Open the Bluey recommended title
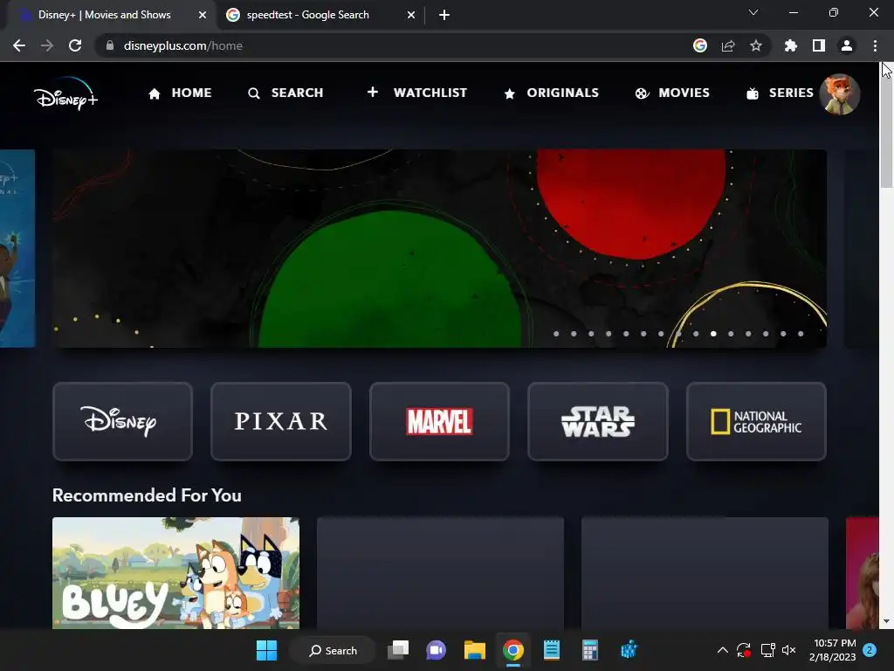Viewport: 894px width, 671px height. click(175, 573)
